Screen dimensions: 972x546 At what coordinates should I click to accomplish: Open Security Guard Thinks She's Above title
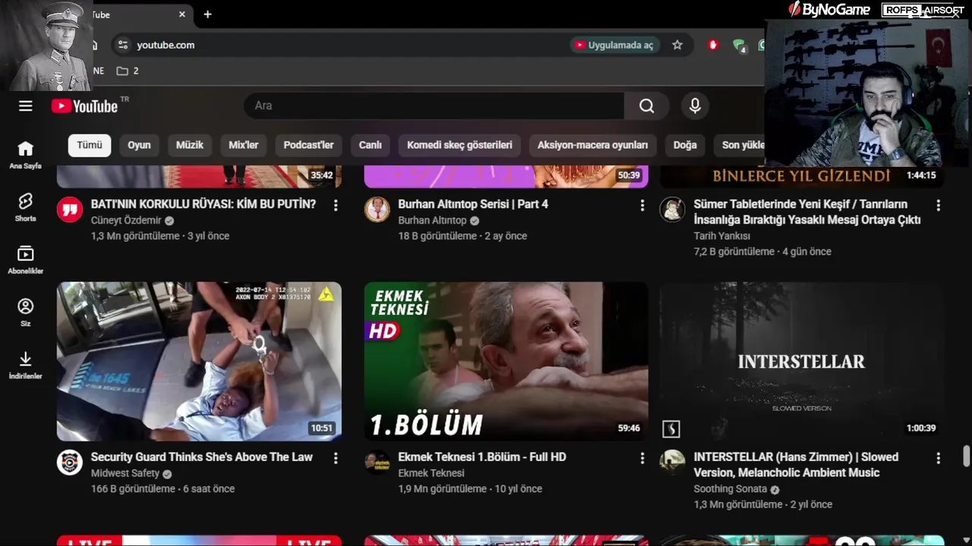202,457
